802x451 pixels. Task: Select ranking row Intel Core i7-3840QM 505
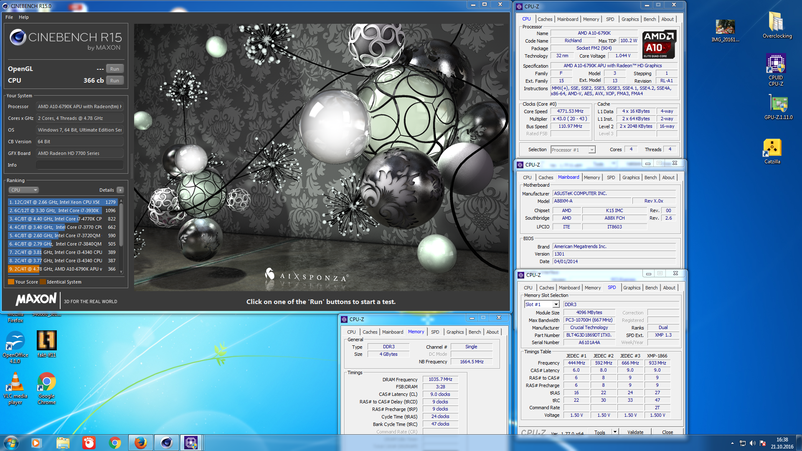[63, 244]
